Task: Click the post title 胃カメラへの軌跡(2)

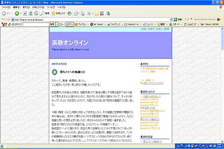Action: [72, 72]
